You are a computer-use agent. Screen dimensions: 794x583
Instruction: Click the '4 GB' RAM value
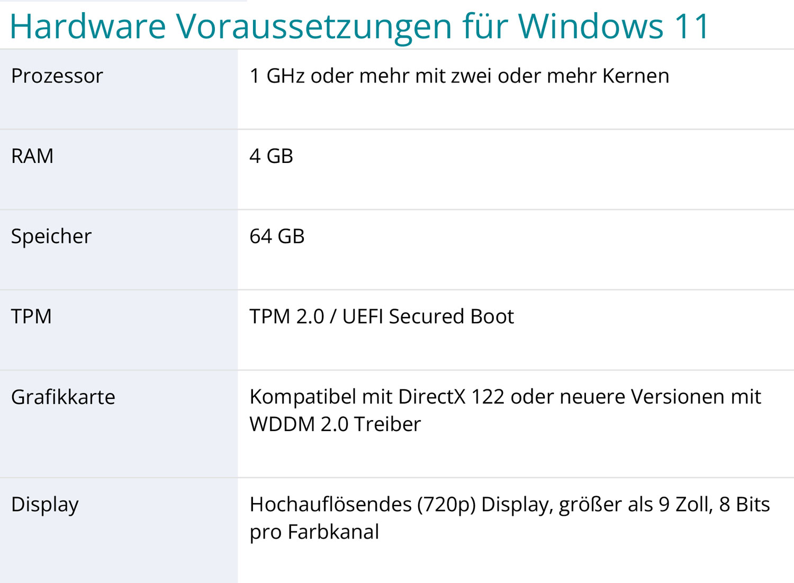(271, 156)
